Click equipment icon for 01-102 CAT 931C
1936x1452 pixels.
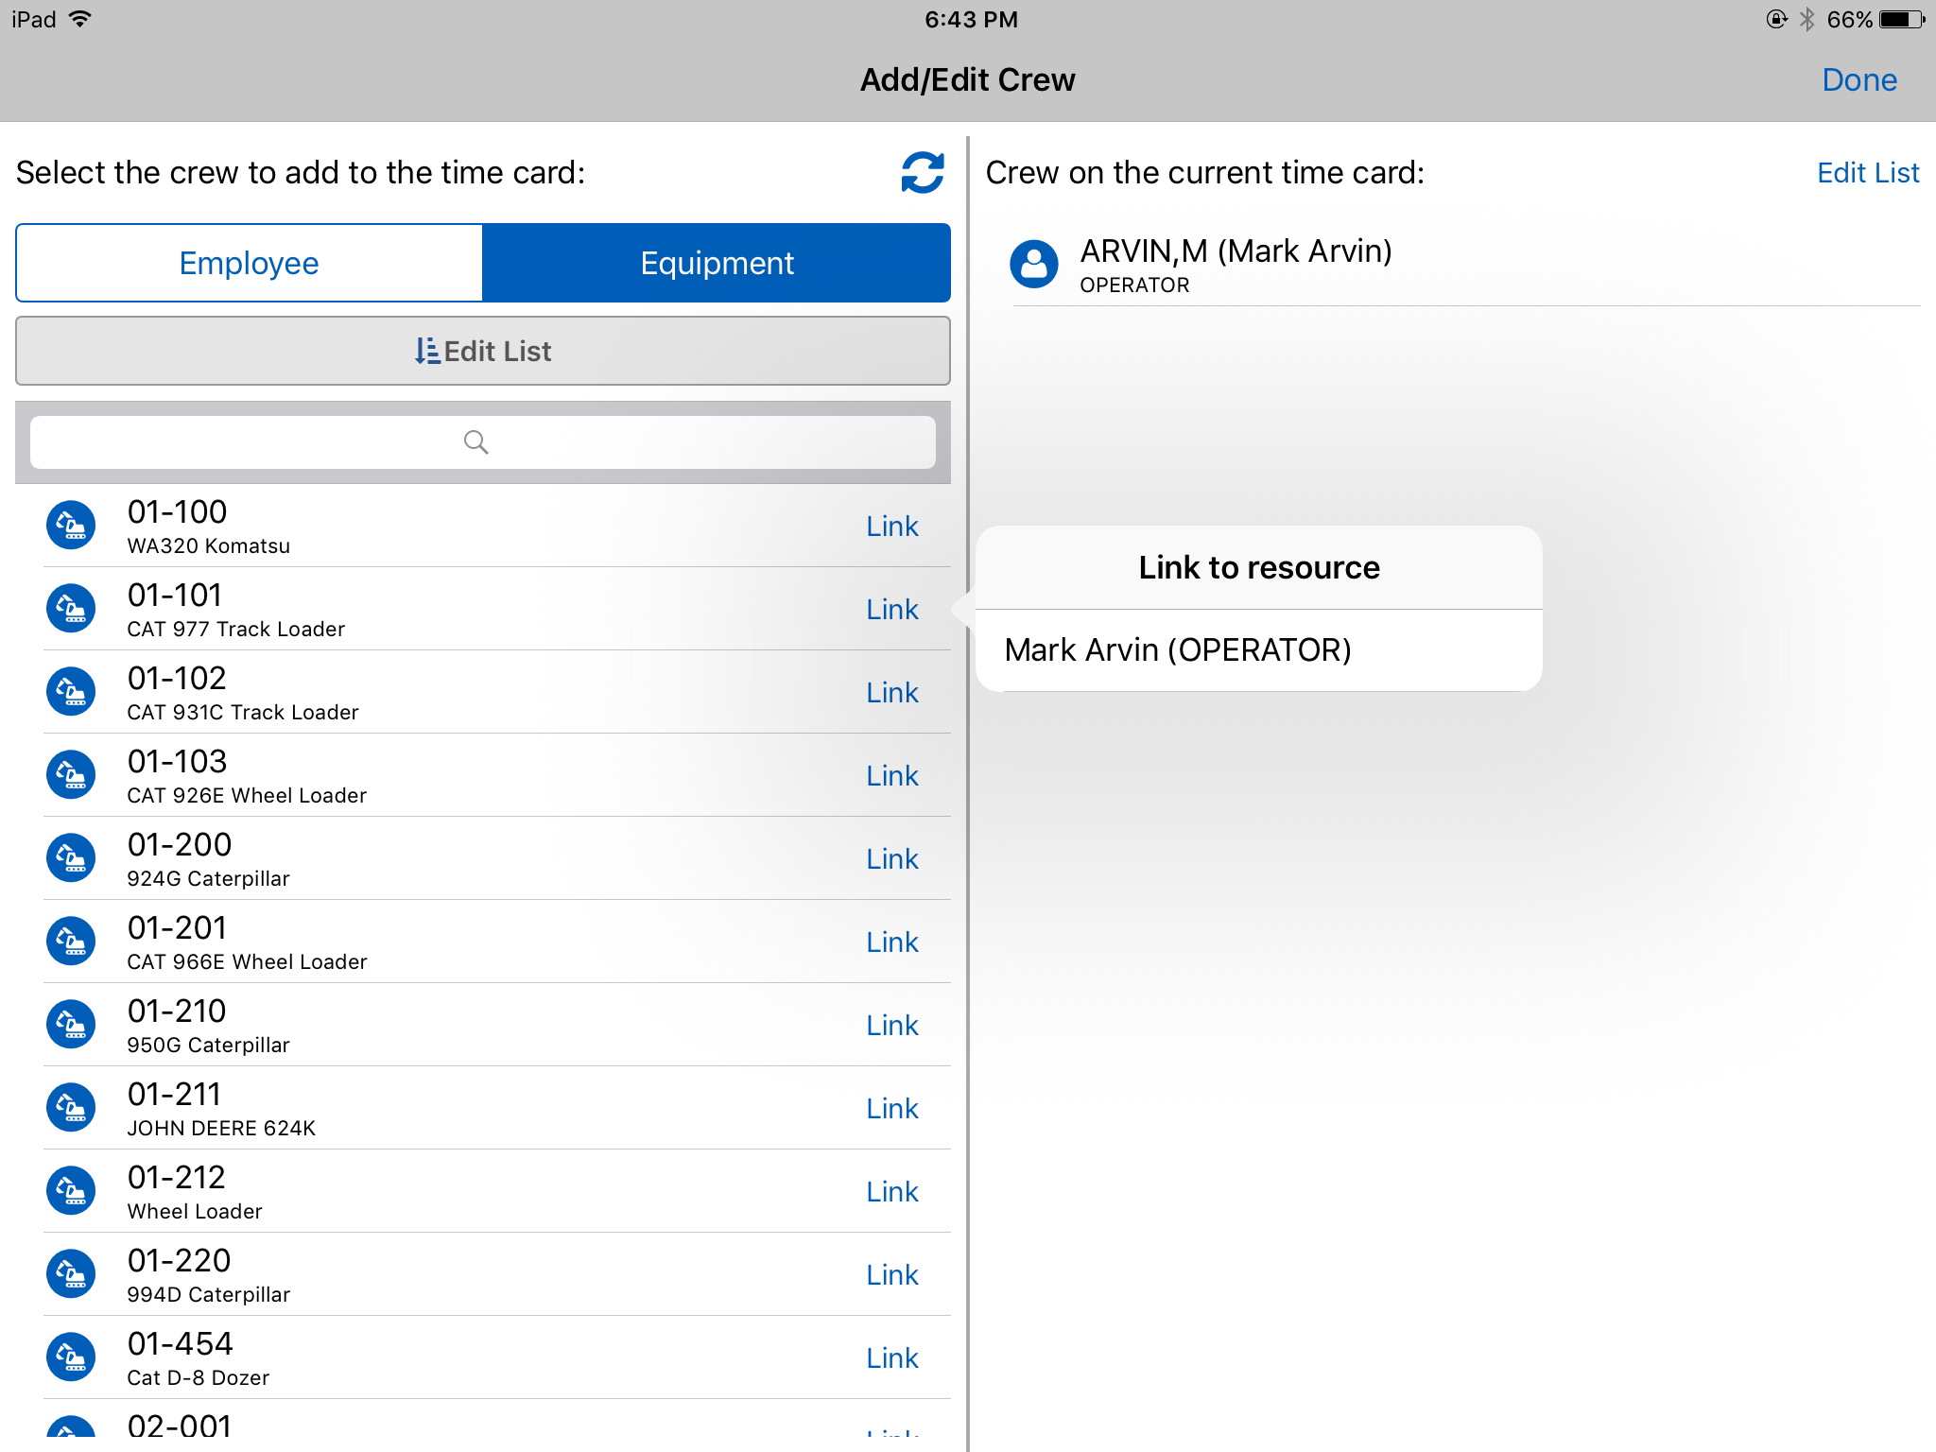pyautogui.click(x=71, y=692)
